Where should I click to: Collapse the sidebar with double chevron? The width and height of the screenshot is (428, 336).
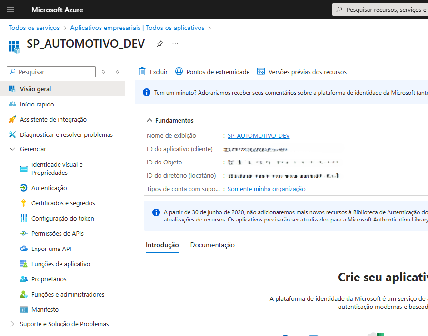coord(118,72)
